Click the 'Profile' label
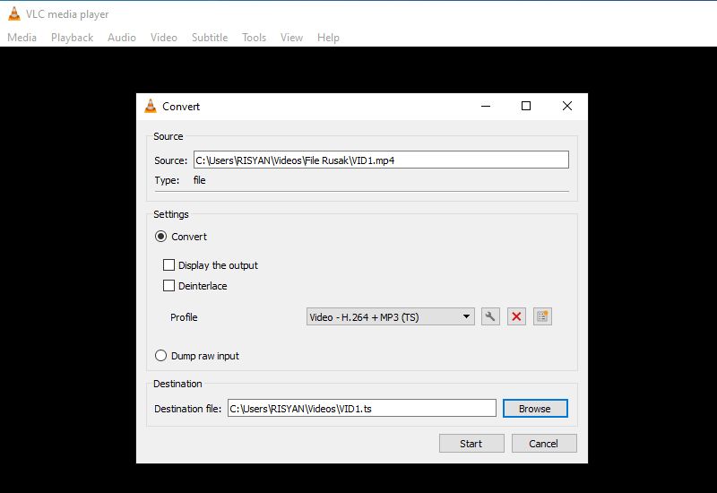The width and height of the screenshot is (717, 493). coord(184,317)
